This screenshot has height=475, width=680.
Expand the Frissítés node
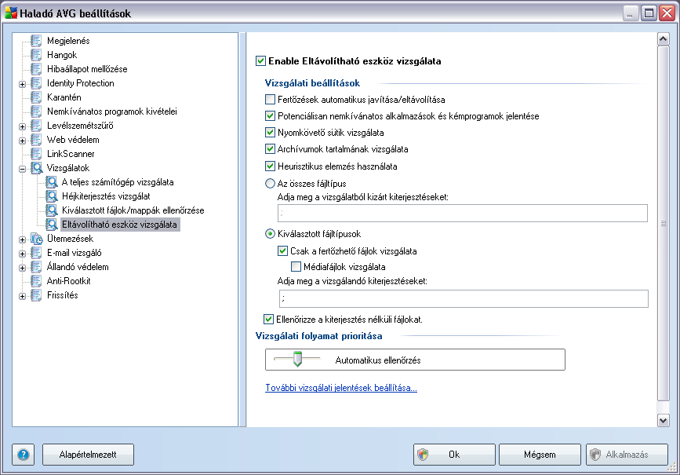(23, 296)
